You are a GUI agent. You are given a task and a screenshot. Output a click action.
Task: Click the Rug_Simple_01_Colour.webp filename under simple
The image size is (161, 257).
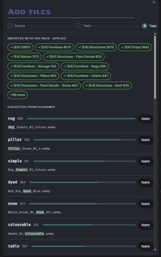pyautogui.click(x=32, y=170)
